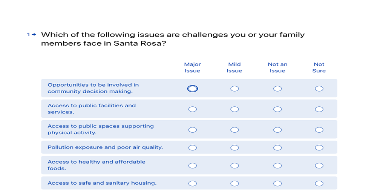Click the Access to safe and sanitary housing label
This screenshot has height=193, width=386.
point(102,183)
